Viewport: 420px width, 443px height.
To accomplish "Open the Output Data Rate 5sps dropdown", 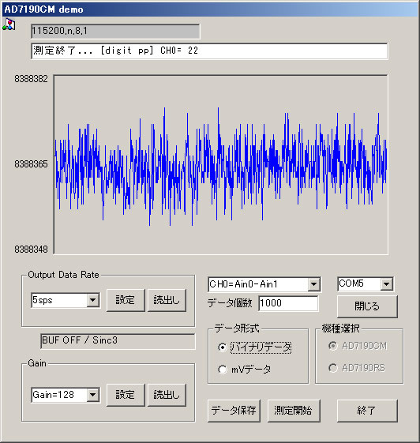I will [93, 300].
